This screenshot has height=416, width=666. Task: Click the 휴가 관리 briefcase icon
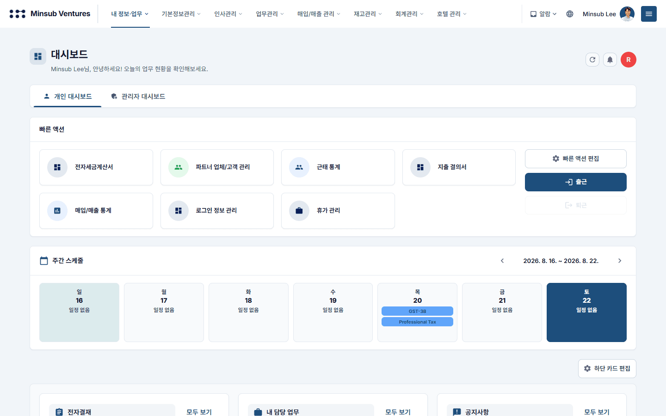coord(299,211)
